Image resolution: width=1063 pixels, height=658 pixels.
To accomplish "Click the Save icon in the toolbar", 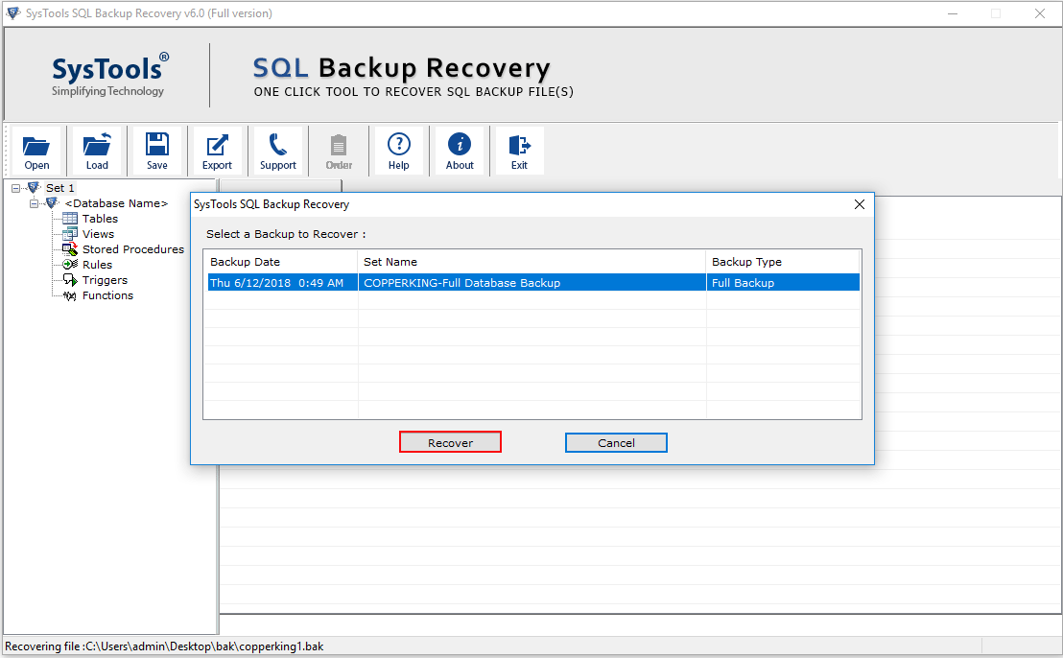I will (x=156, y=150).
